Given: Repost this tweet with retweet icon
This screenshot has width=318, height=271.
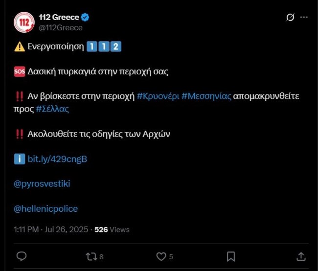Looking at the screenshot, I should click(x=91, y=257).
